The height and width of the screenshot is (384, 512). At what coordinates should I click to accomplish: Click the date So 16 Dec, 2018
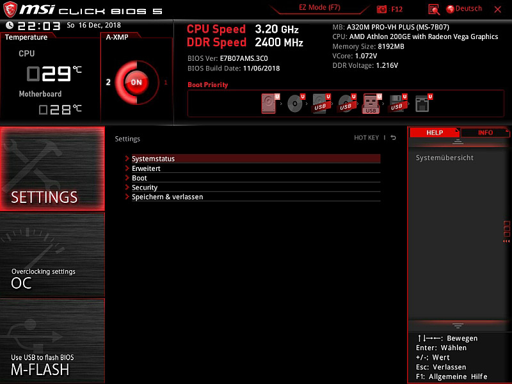pos(93,25)
